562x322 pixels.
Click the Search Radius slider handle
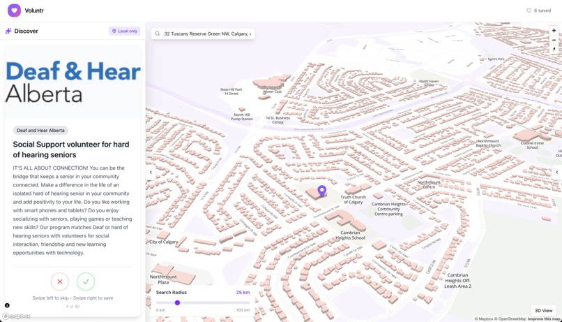(177, 302)
